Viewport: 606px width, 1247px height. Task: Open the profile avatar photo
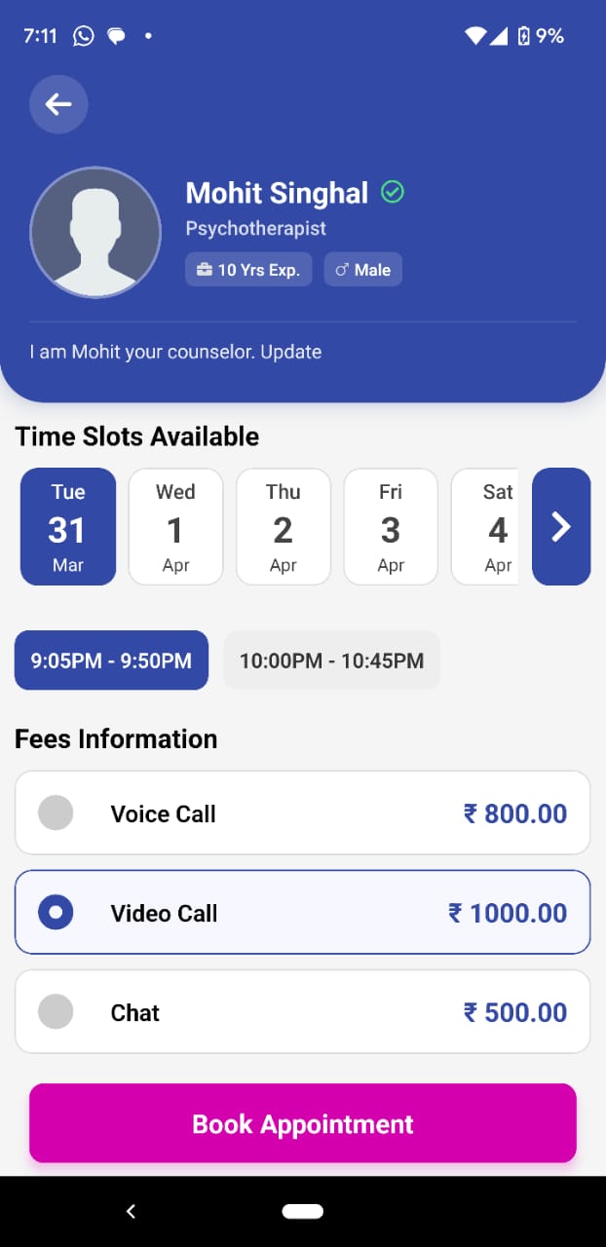pyautogui.click(x=95, y=233)
